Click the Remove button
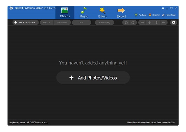The height and width of the screenshot is (132, 186). point(47,22)
